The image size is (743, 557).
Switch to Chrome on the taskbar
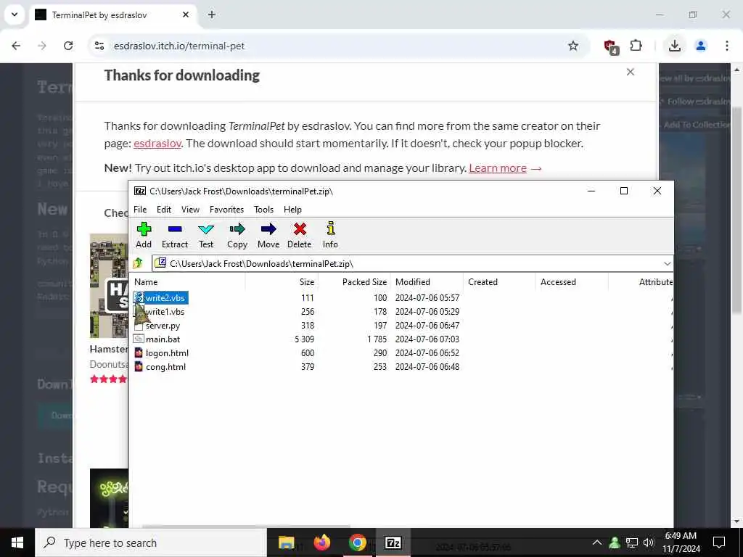click(357, 542)
